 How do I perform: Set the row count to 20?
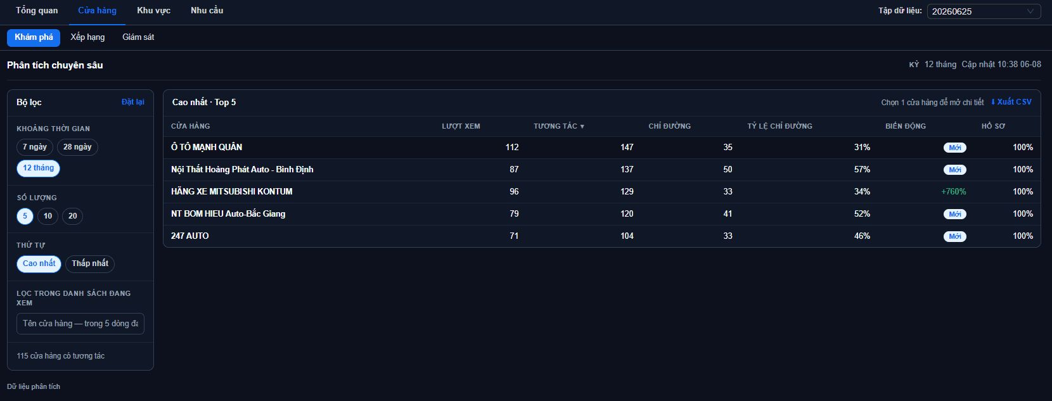click(72, 216)
